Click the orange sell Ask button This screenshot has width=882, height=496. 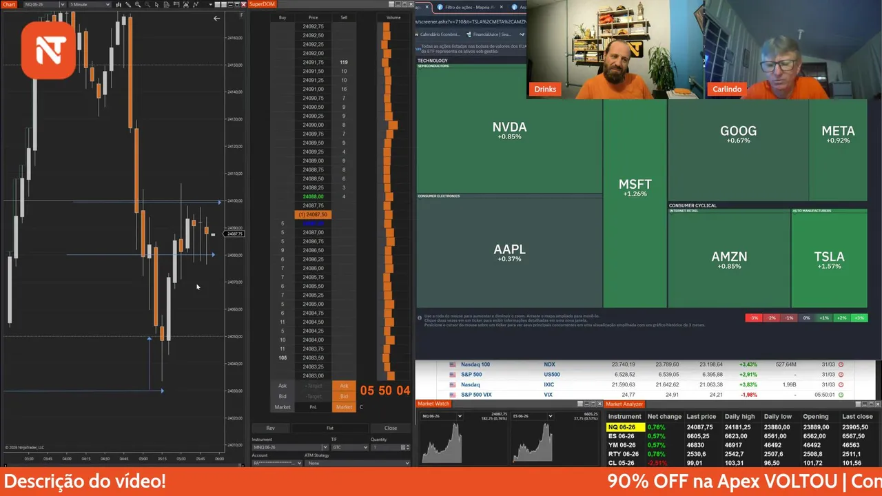pos(344,386)
